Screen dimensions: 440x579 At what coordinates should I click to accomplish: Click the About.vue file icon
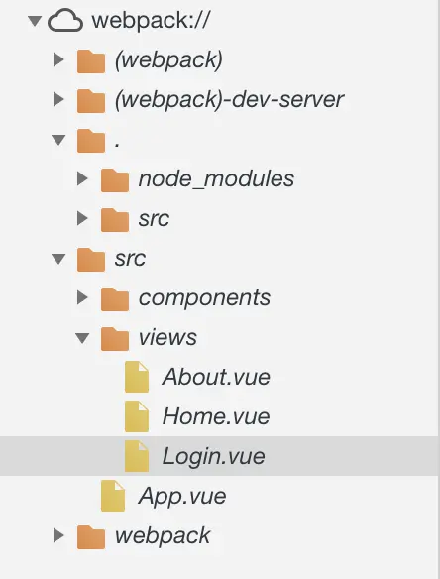pyautogui.click(x=137, y=377)
